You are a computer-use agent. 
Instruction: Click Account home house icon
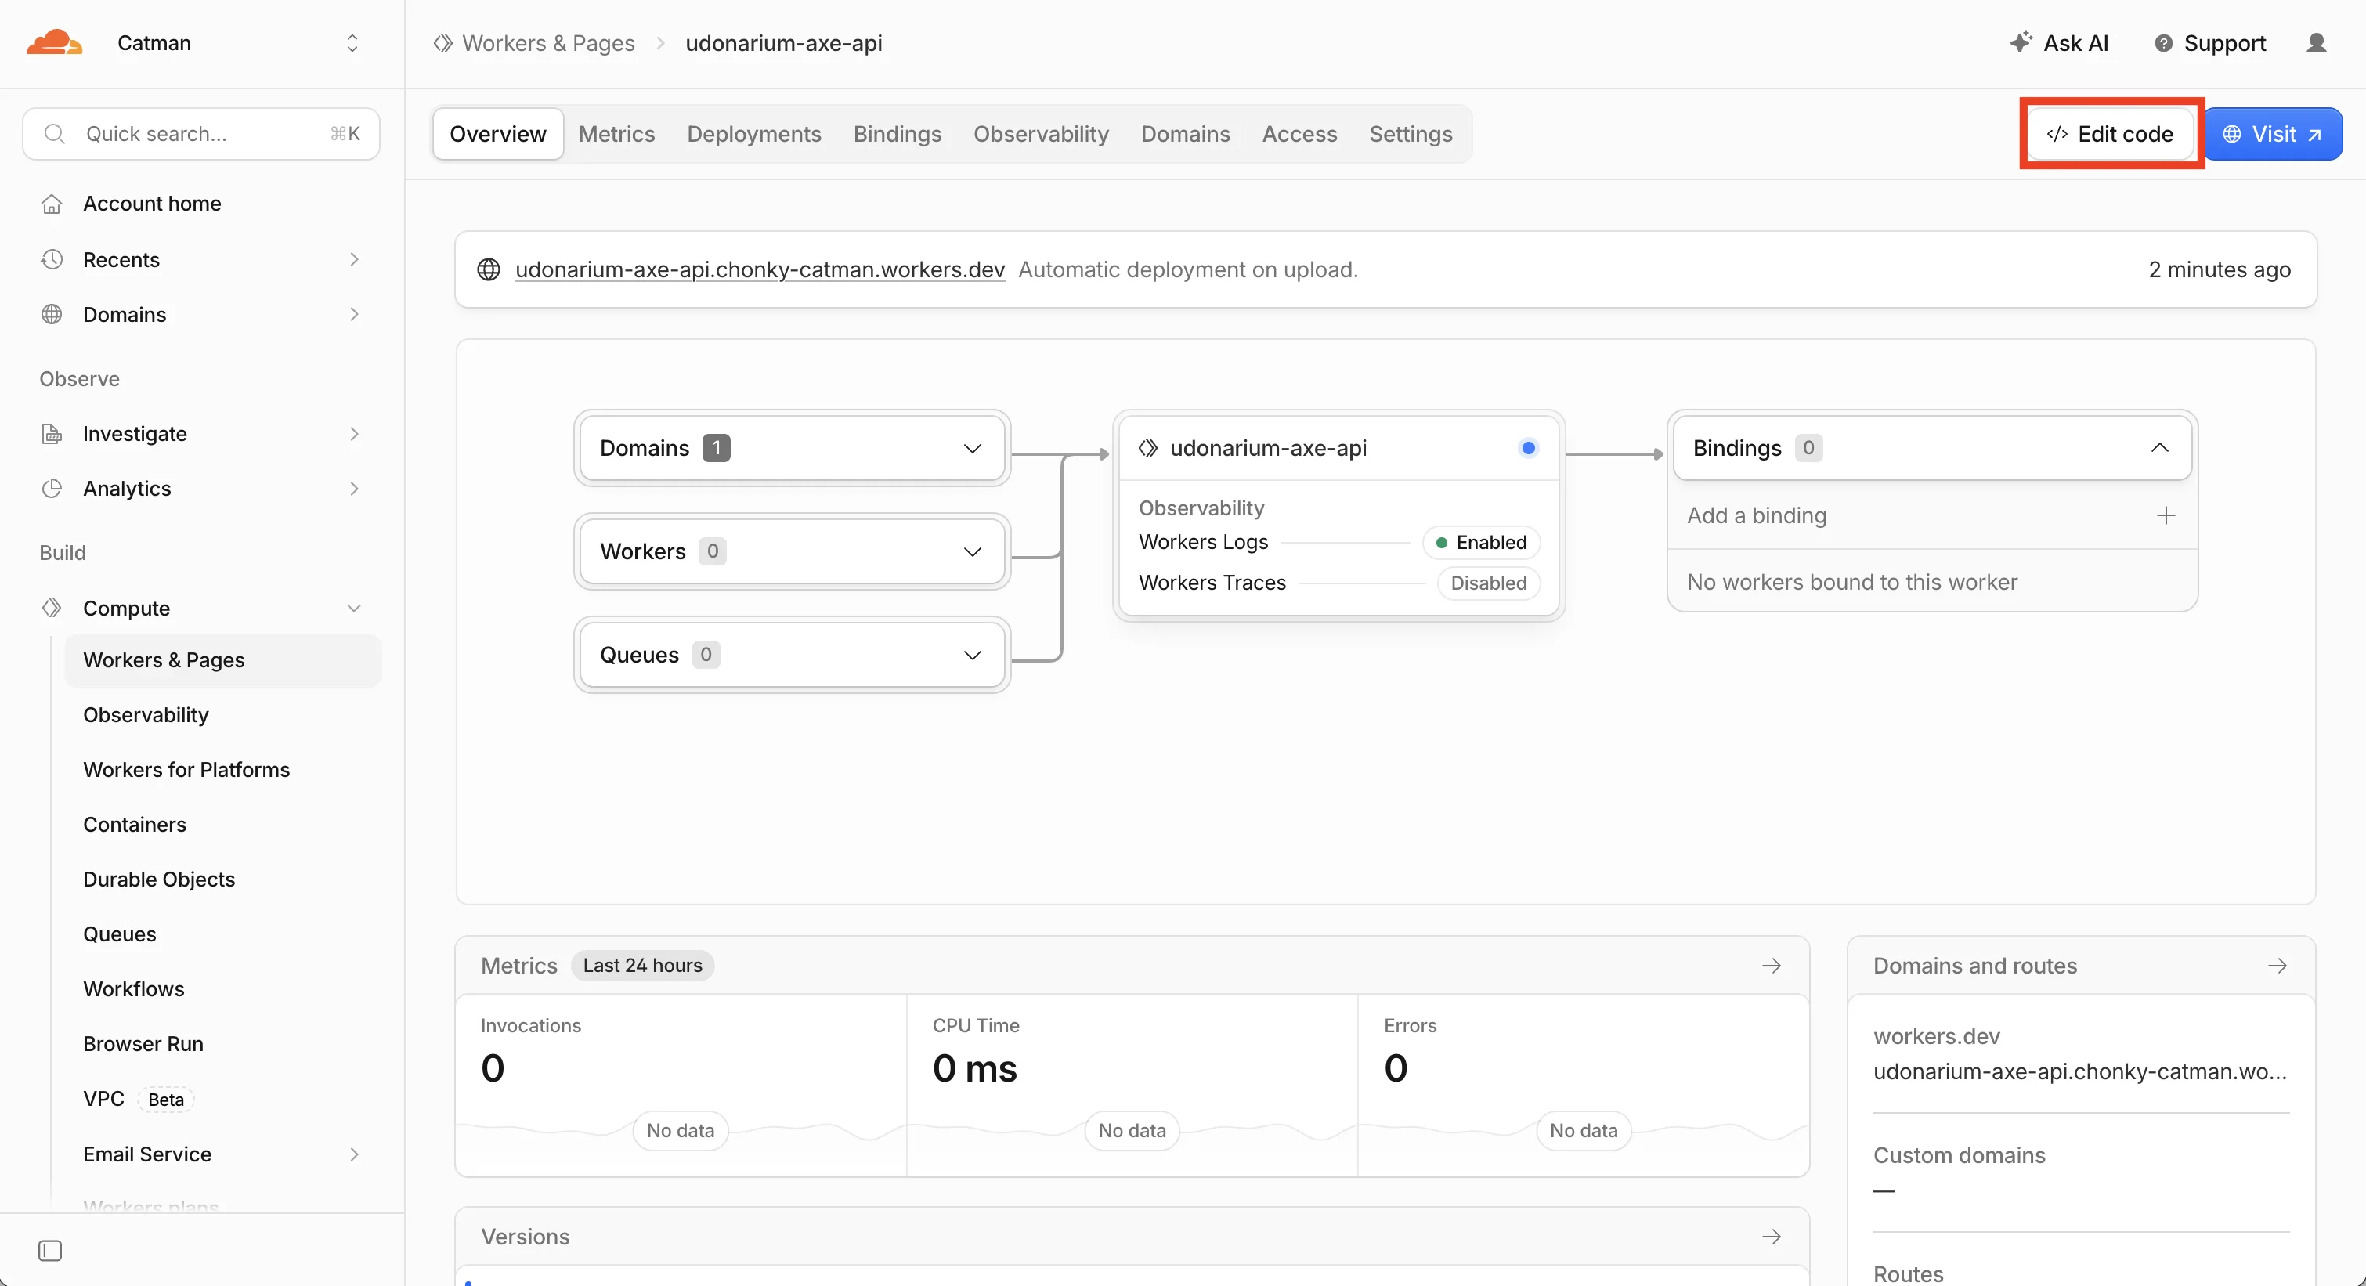[x=52, y=204]
